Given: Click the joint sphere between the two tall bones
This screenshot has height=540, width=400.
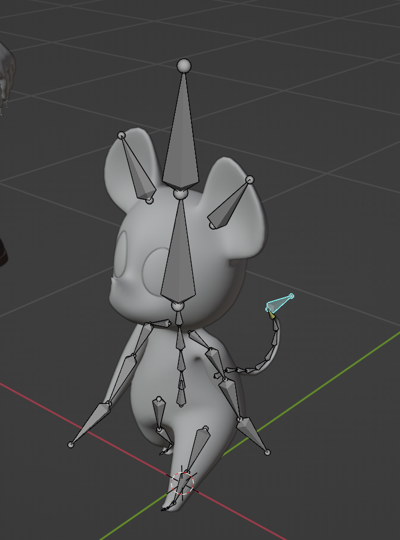Looking at the screenshot, I should tap(180, 194).
